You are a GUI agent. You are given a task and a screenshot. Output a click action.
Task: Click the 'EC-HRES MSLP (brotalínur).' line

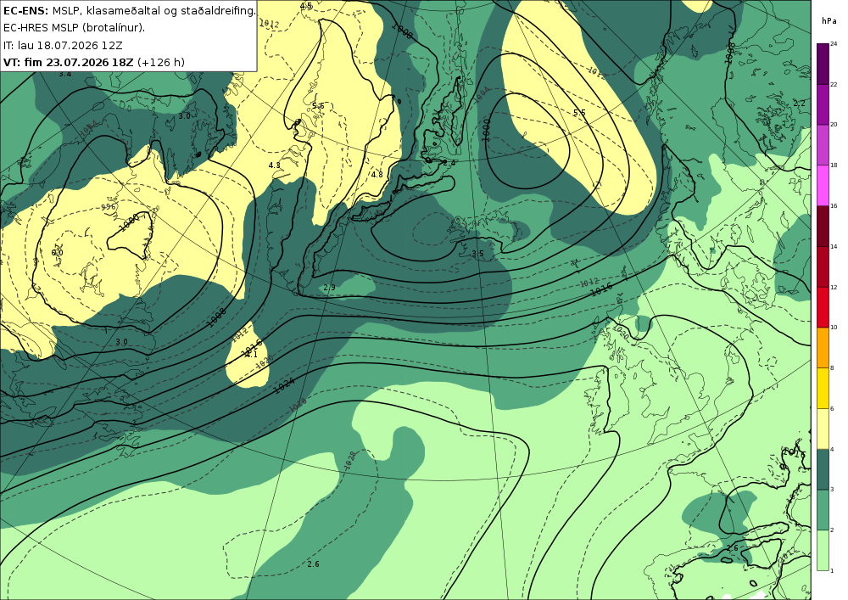tap(74, 28)
